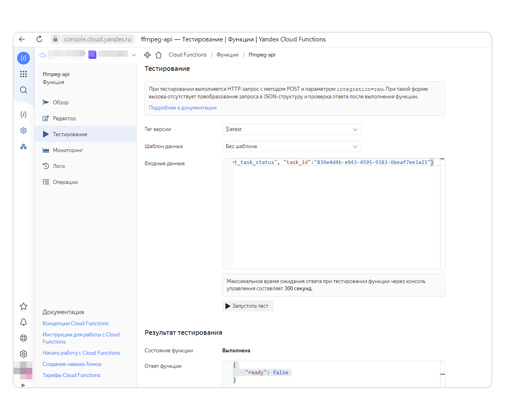Reload the page with the refresh icon
Viewport: 505px width, 420px height.
coord(39,39)
